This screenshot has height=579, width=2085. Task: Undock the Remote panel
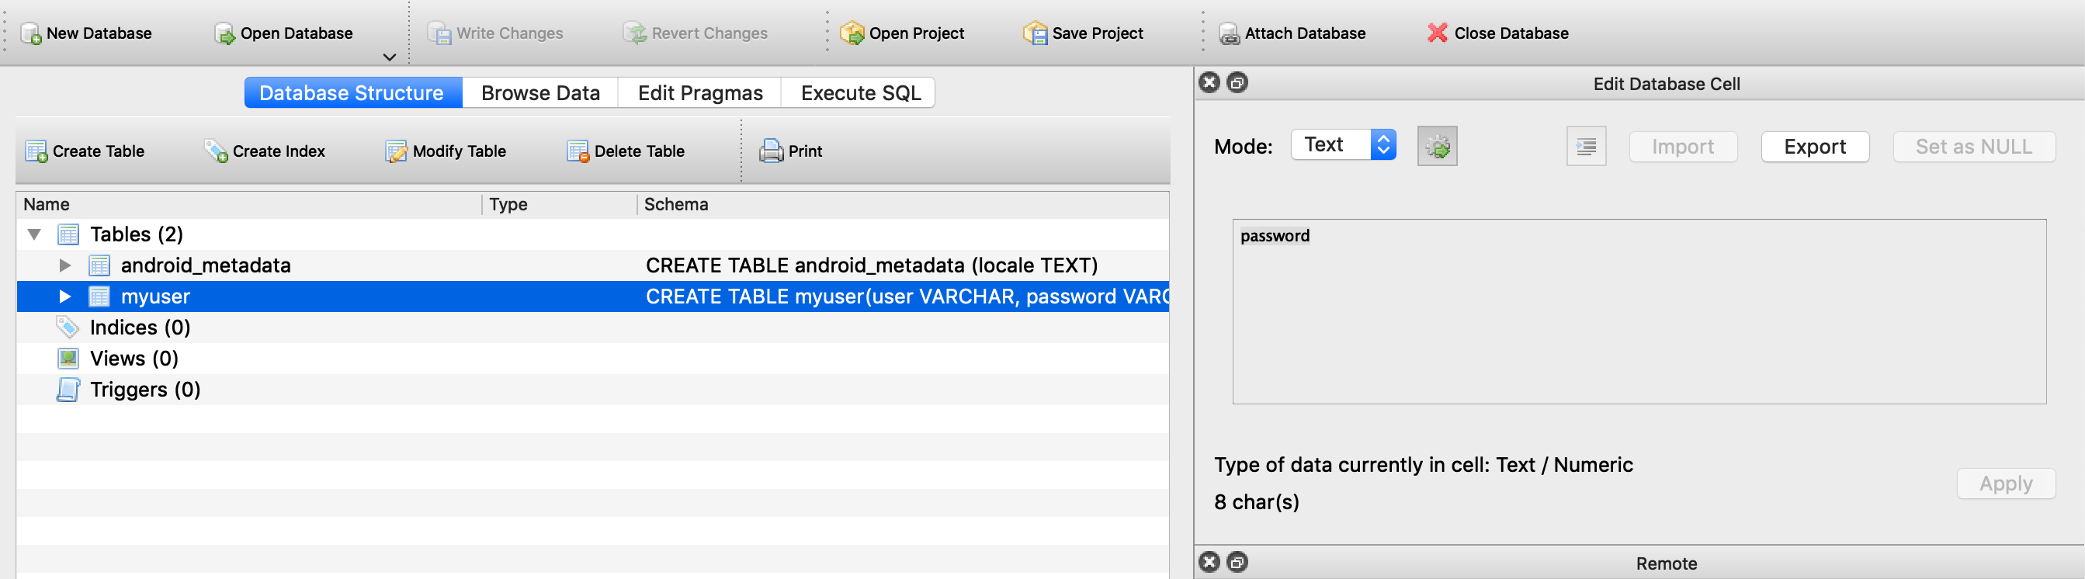(1237, 562)
